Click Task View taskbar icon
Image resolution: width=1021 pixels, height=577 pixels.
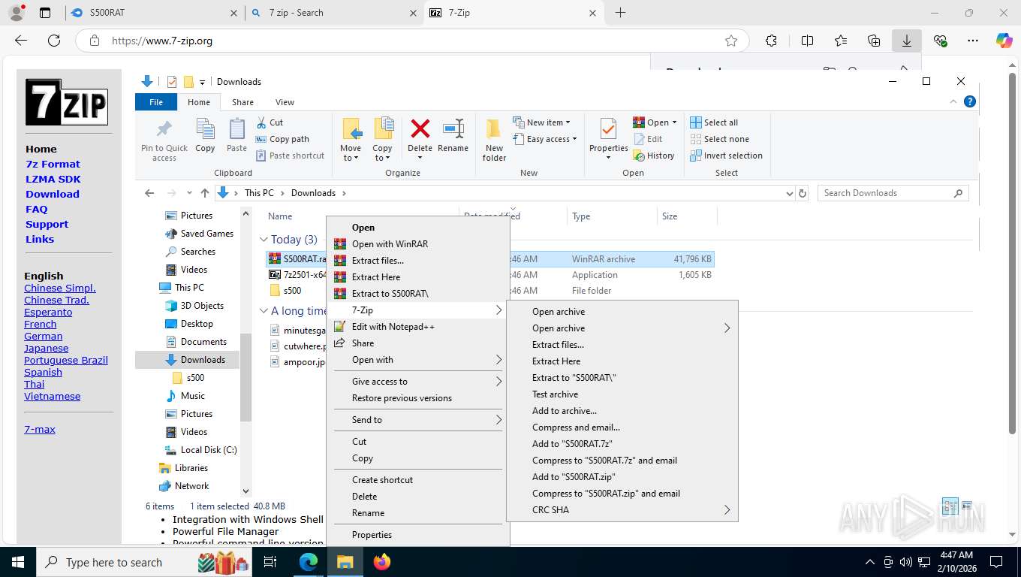coord(270,562)
